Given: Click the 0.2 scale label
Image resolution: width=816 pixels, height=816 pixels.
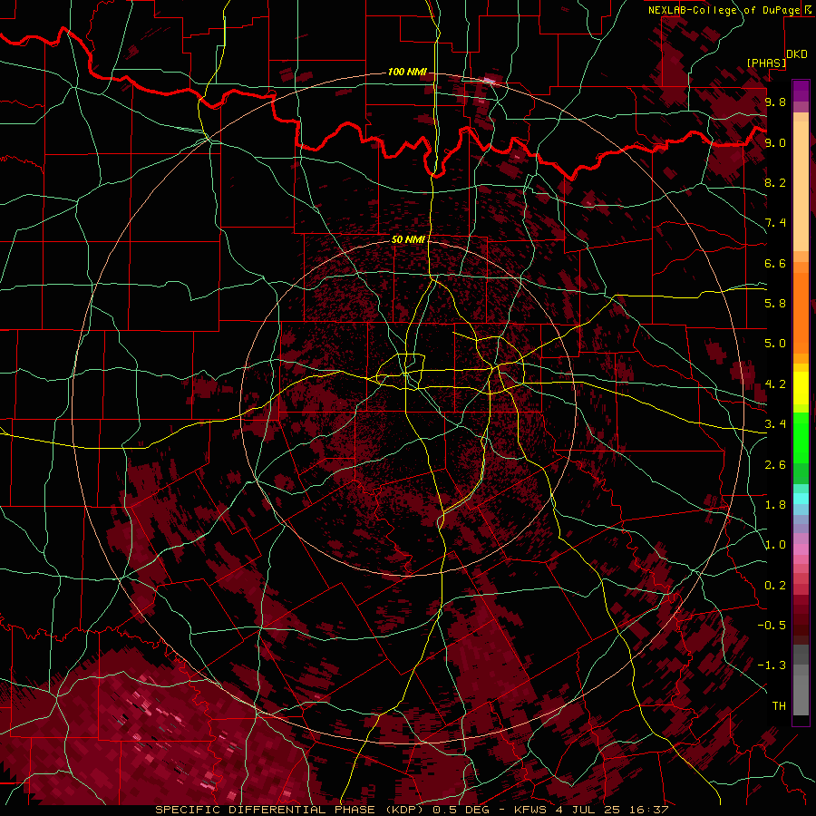Looking at the screenshot, I should (x=775, y=586).
